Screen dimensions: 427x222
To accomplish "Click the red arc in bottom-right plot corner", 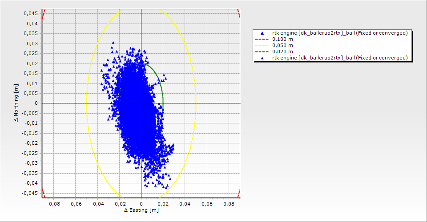I will tap(238, 194).
